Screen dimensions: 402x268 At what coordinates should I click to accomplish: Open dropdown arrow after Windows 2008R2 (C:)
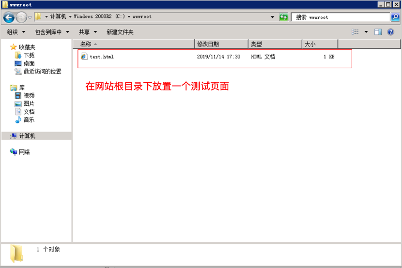pyautogui.click(x=129, y=17)
